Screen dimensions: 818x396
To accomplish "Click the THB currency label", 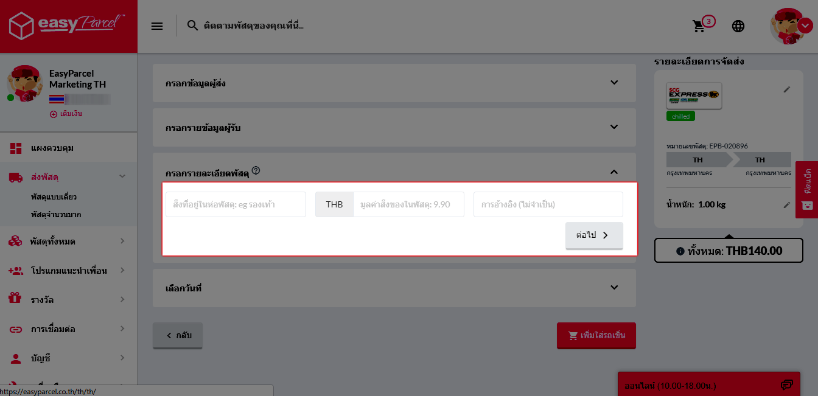I will click(334, 204).
